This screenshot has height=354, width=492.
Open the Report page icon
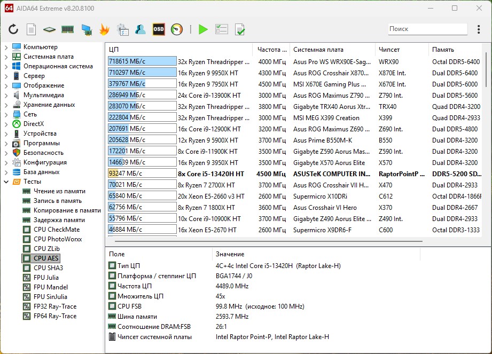tap(32, 29)
